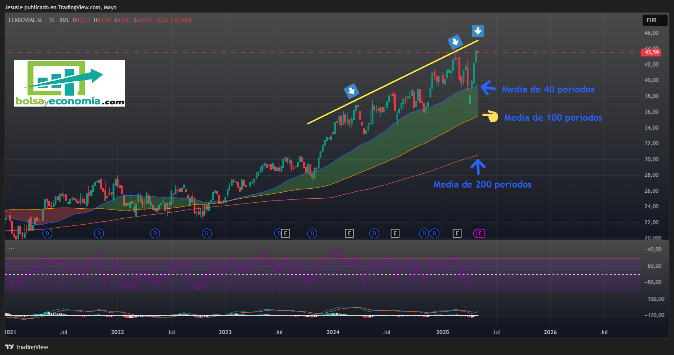Image resolution: width=674 pixels, height=355 pixels.
Task: Click the early 2024 E earnings marker
Action: coord(349,233)
